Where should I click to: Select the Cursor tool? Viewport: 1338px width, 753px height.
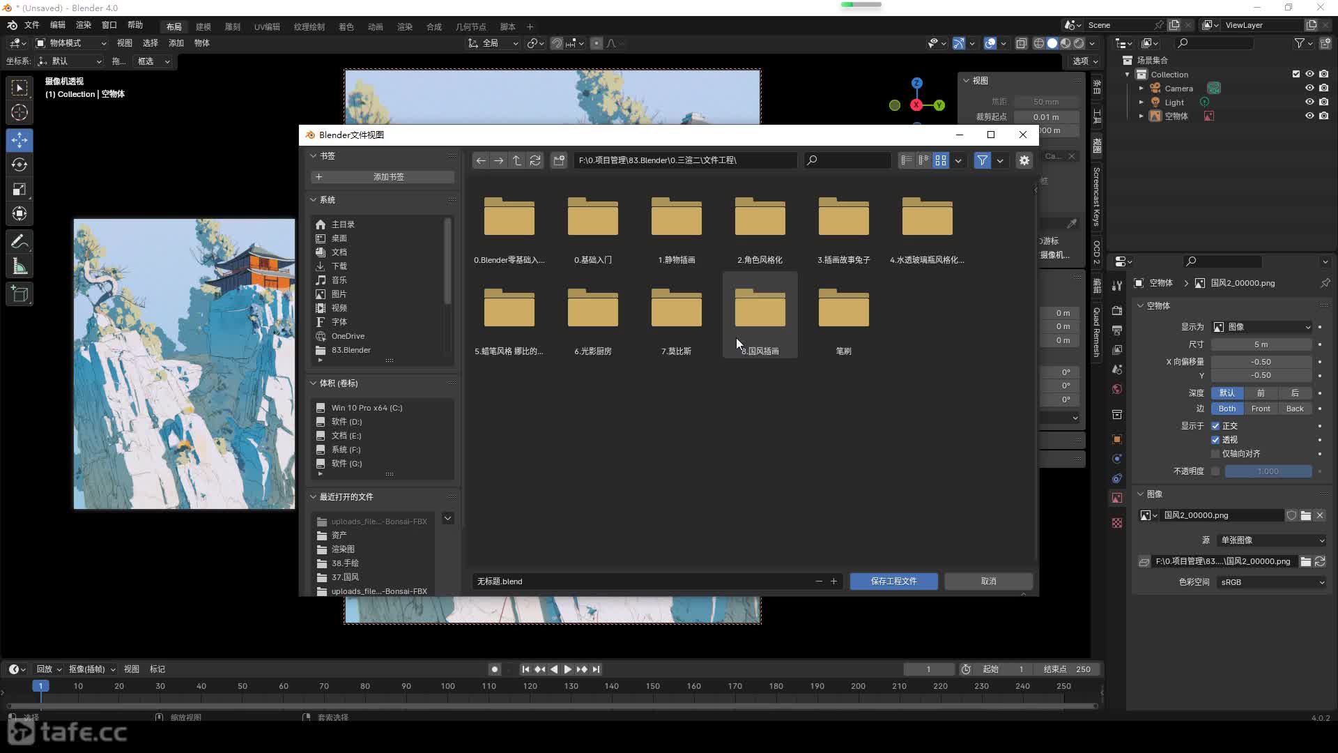(20, 112)
